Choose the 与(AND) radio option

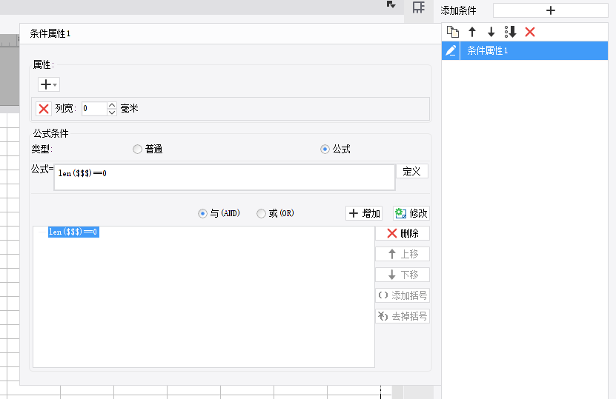pyautogui.click(x=202, y=213)
